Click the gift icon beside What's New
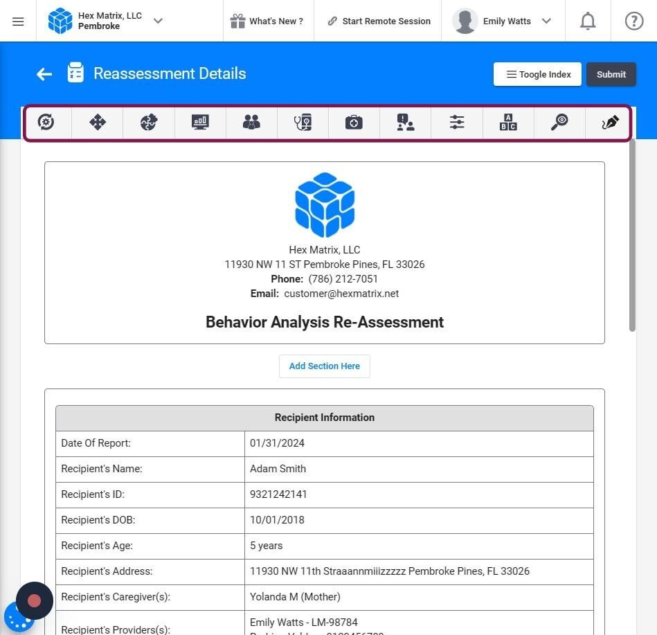The width and height of the screenshot is (657, 635). point(237,21)
